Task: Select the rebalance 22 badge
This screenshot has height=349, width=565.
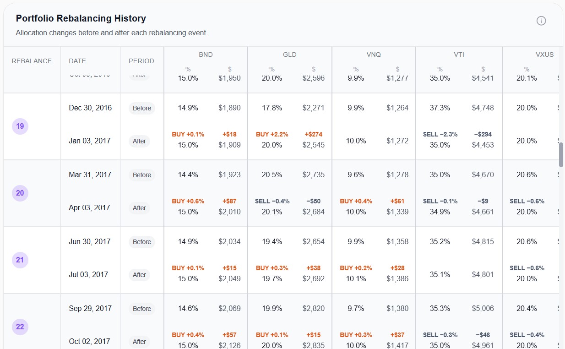Action: click(20, 327)
